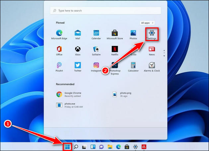Open Settings from pinned apps
Image resolution: width=209 pixels, height=151 pixels.
(x=152, y=34)
